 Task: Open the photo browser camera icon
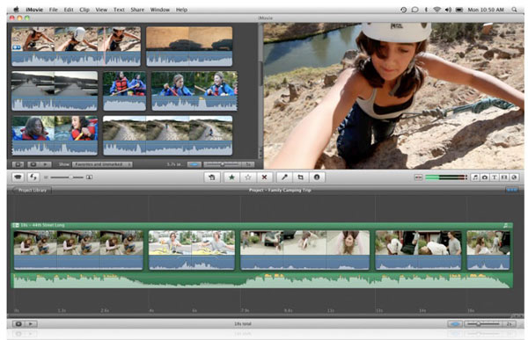click(x=485, y=177)
